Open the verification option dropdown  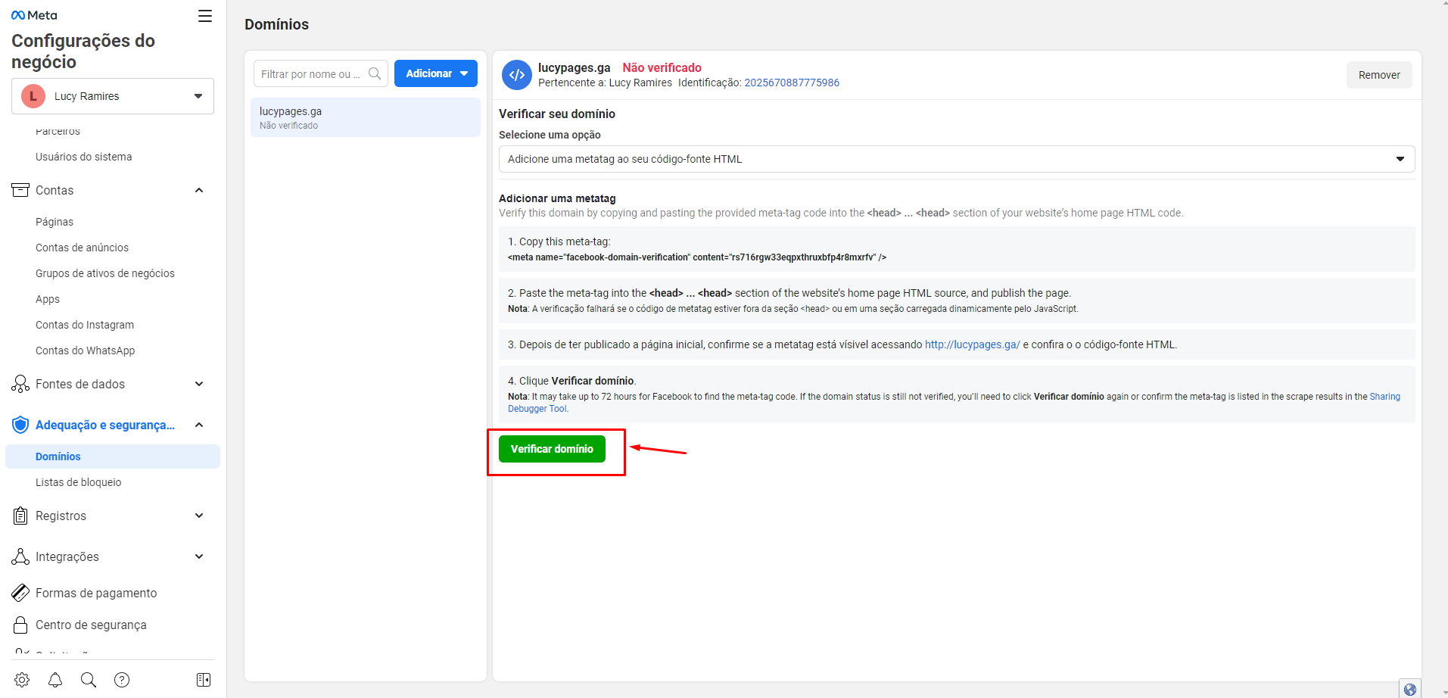(957, 159)
